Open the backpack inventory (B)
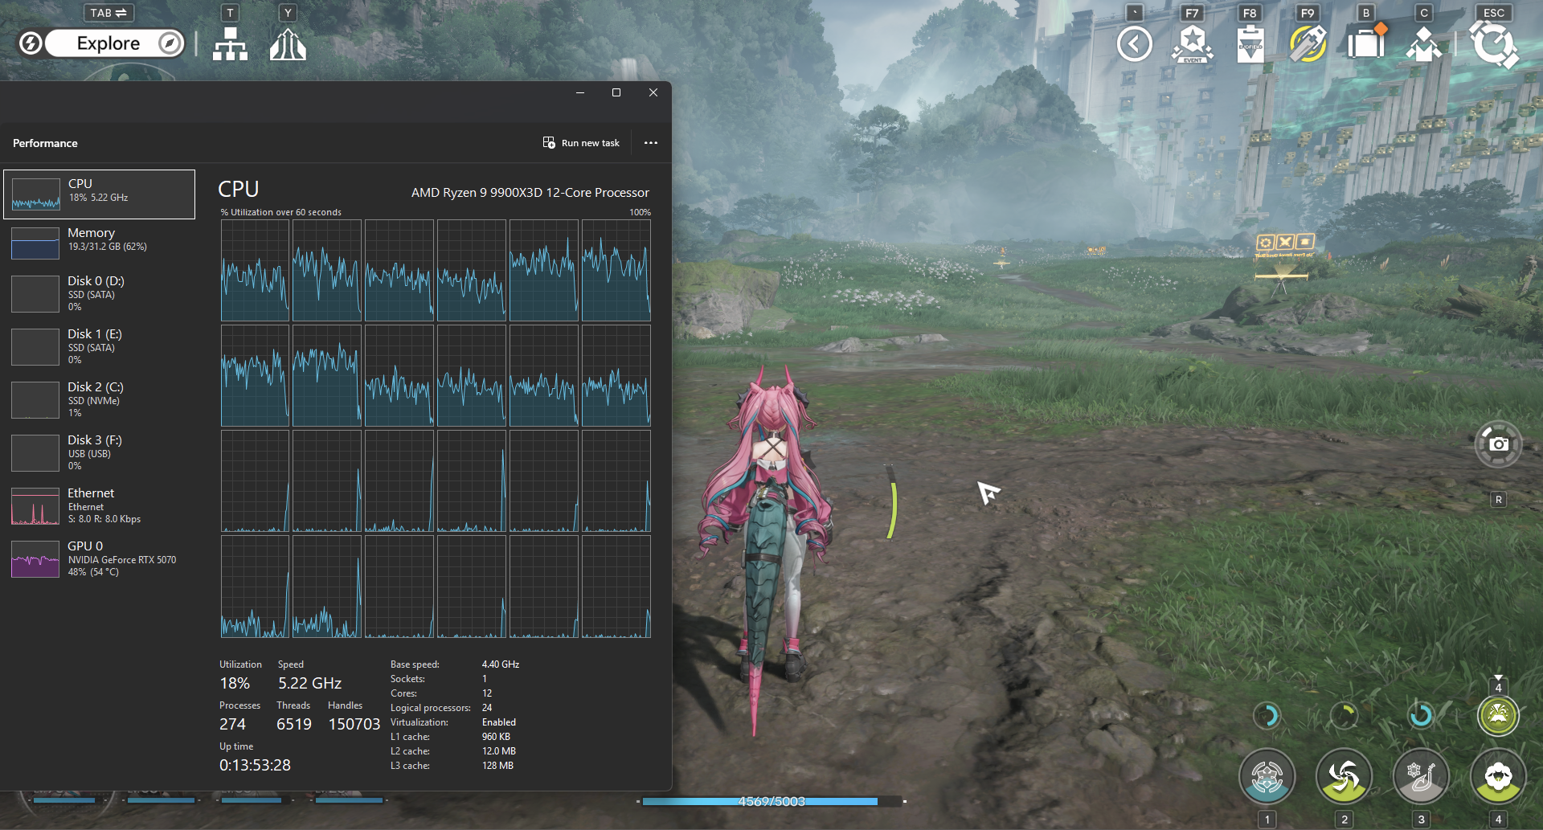Viewport: 1543px width, 830px height. (1366, 43)
